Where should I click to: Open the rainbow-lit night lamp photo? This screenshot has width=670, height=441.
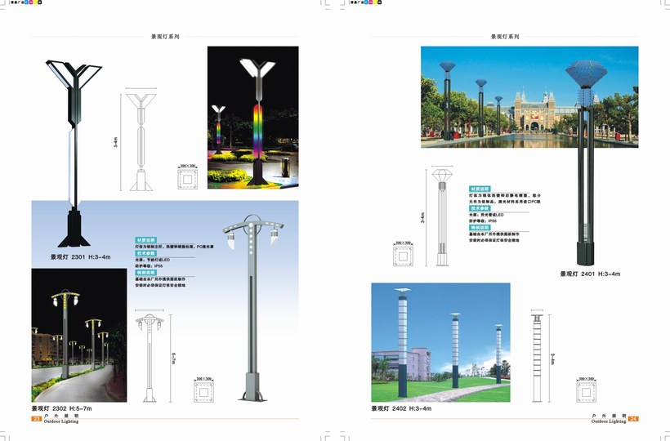click(x=252, y=117)
